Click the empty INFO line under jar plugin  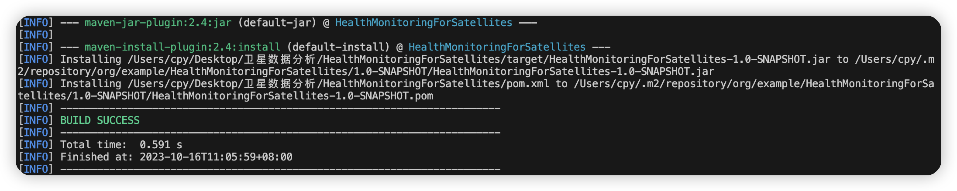tap(36, 35)
